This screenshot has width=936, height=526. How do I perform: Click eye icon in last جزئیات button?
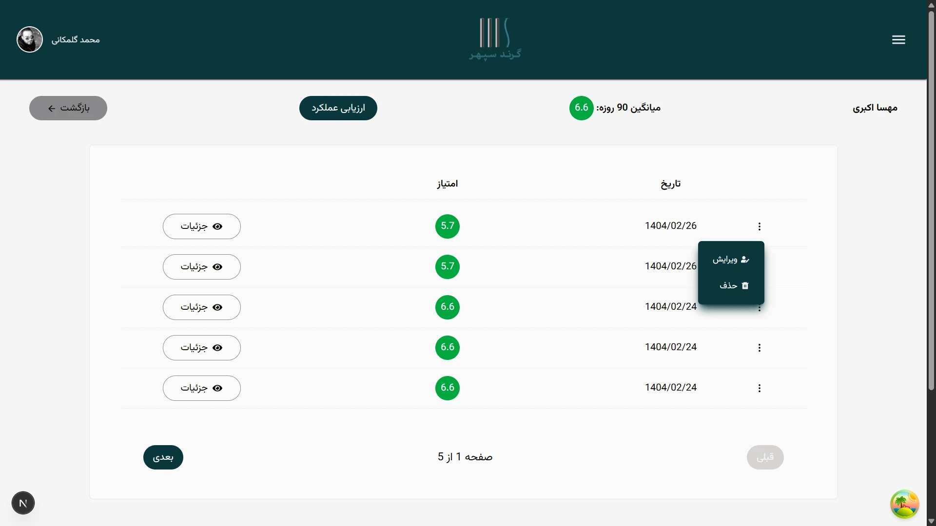point(218,388)
